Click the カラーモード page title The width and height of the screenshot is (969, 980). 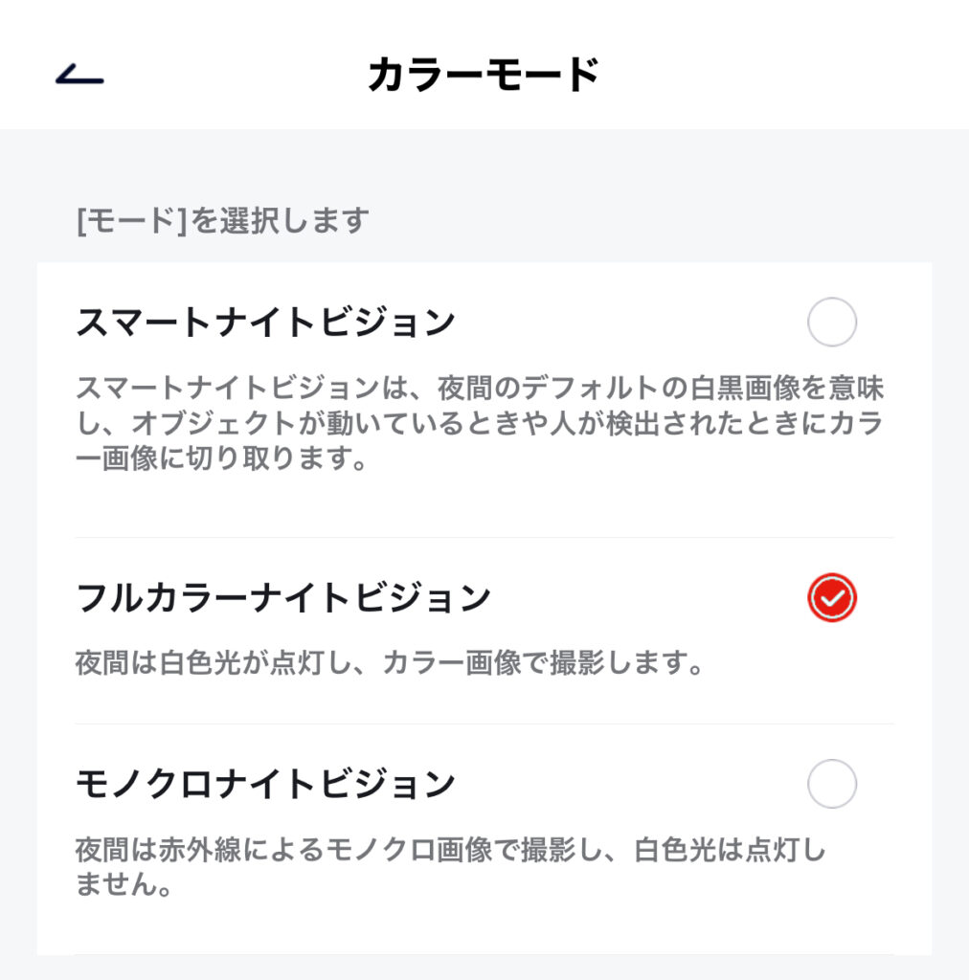pyautogui.click(x=484, y=75)
